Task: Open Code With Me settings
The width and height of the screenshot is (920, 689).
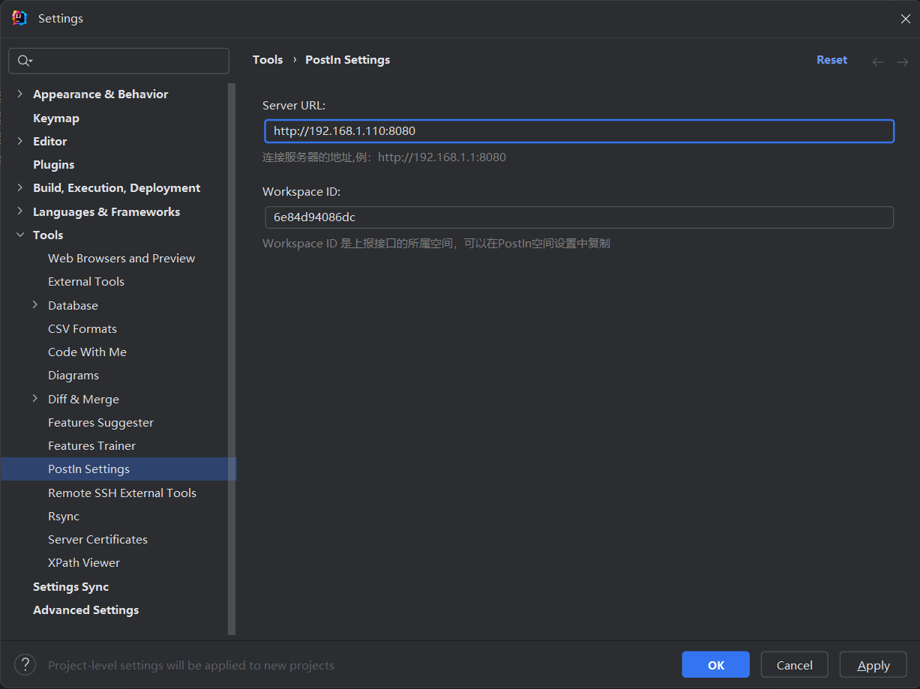Action: point(87,352)
